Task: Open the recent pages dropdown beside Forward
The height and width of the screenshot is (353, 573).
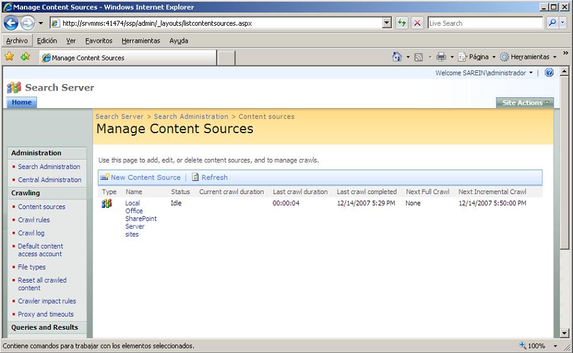Action: click(x=41, y=23)
